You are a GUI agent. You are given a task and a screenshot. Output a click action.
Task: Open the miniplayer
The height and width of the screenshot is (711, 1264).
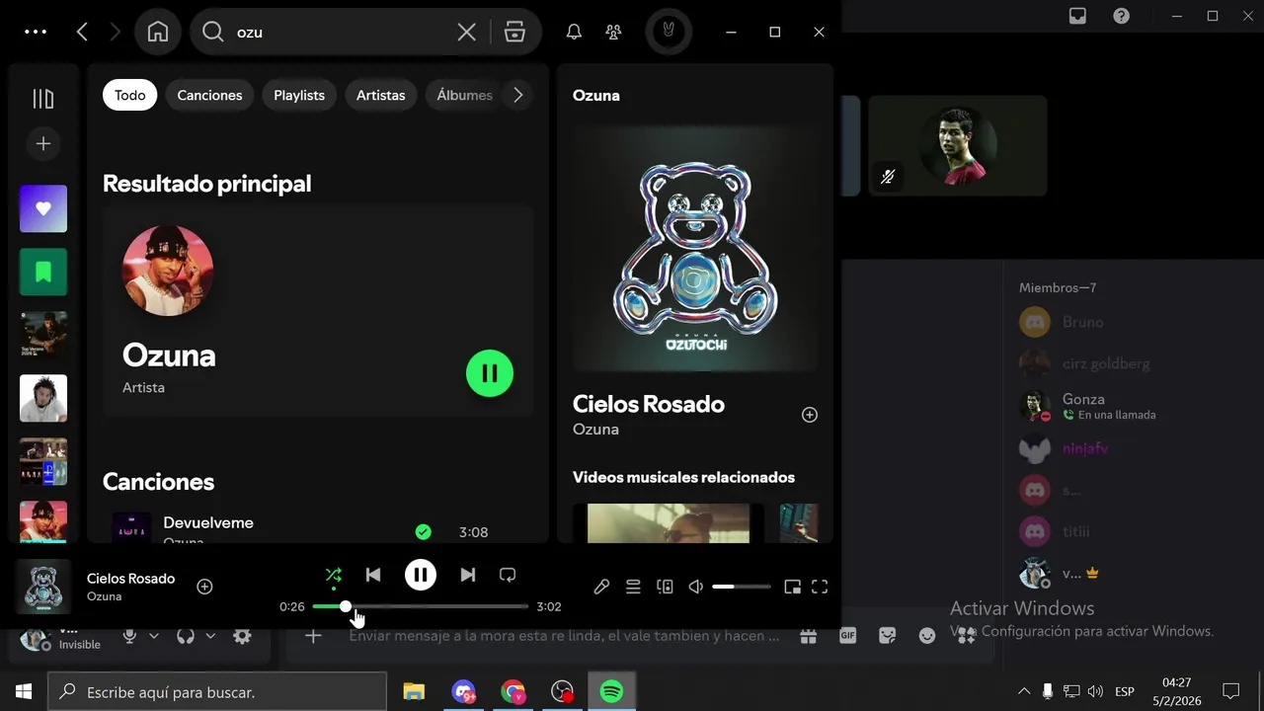click(792, 587)
